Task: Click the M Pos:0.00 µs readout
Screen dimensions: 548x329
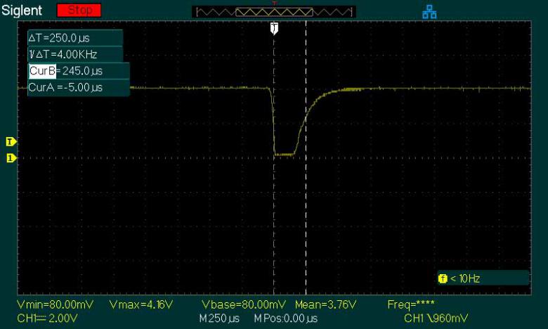Action: point(285,318)
